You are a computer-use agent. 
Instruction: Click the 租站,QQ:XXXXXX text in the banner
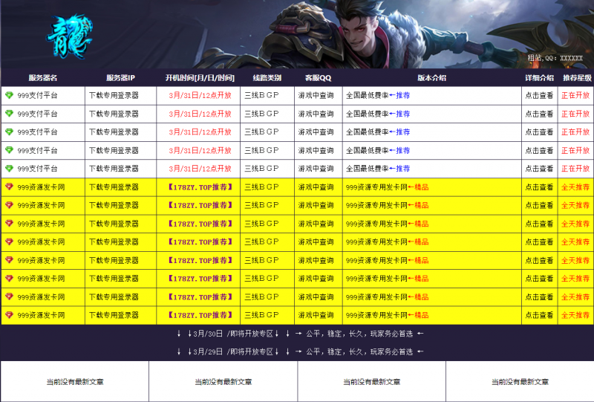555,58
